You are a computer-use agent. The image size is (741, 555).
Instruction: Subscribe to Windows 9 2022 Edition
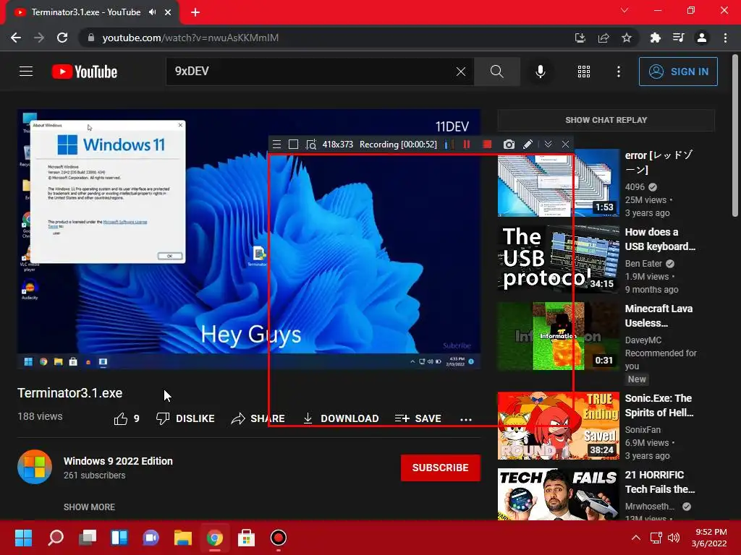(x=441, y=468)
